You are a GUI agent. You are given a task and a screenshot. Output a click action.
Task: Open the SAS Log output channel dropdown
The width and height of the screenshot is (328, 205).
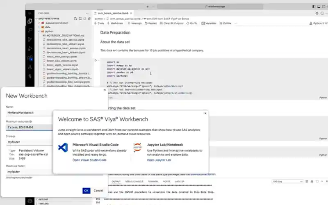point(288,182)
